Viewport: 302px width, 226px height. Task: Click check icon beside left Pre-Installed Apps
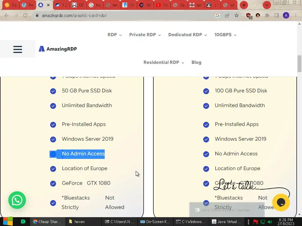coord(53,124)
